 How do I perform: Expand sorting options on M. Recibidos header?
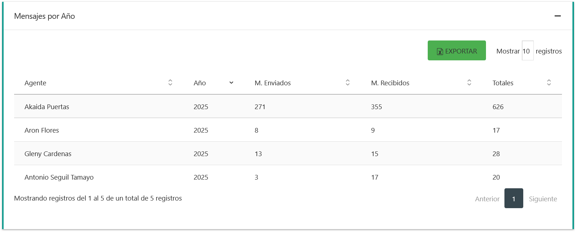(x=469, y=82)
